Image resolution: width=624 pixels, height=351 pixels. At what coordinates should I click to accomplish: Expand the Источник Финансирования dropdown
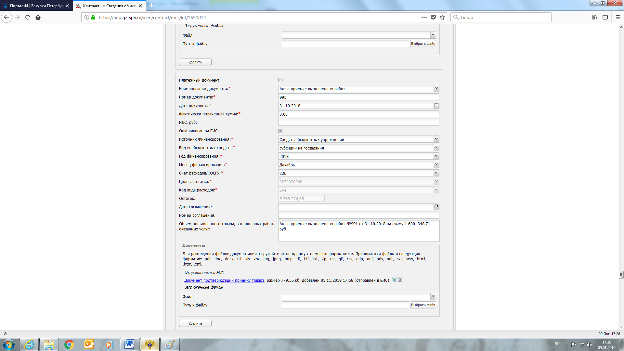point(436,139)
